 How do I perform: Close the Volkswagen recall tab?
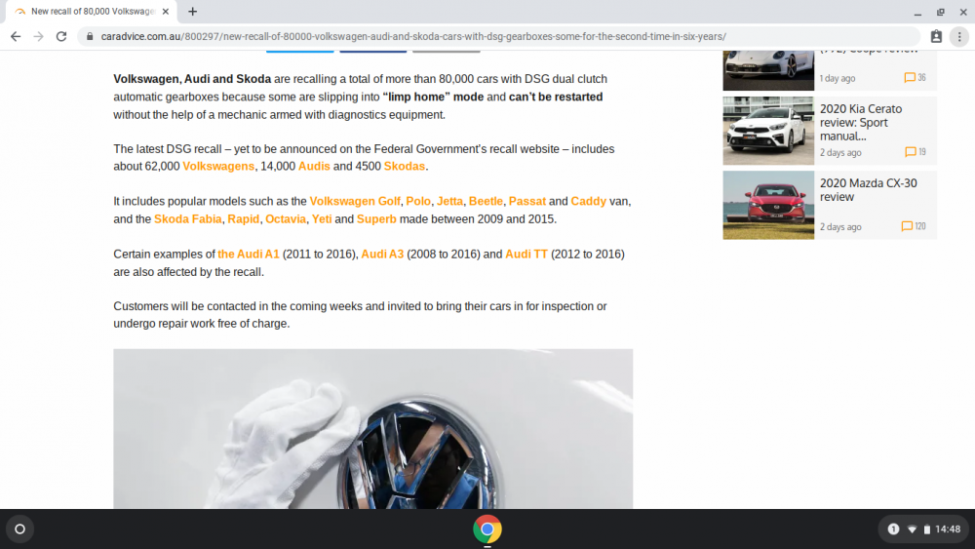tap(166, 11)
